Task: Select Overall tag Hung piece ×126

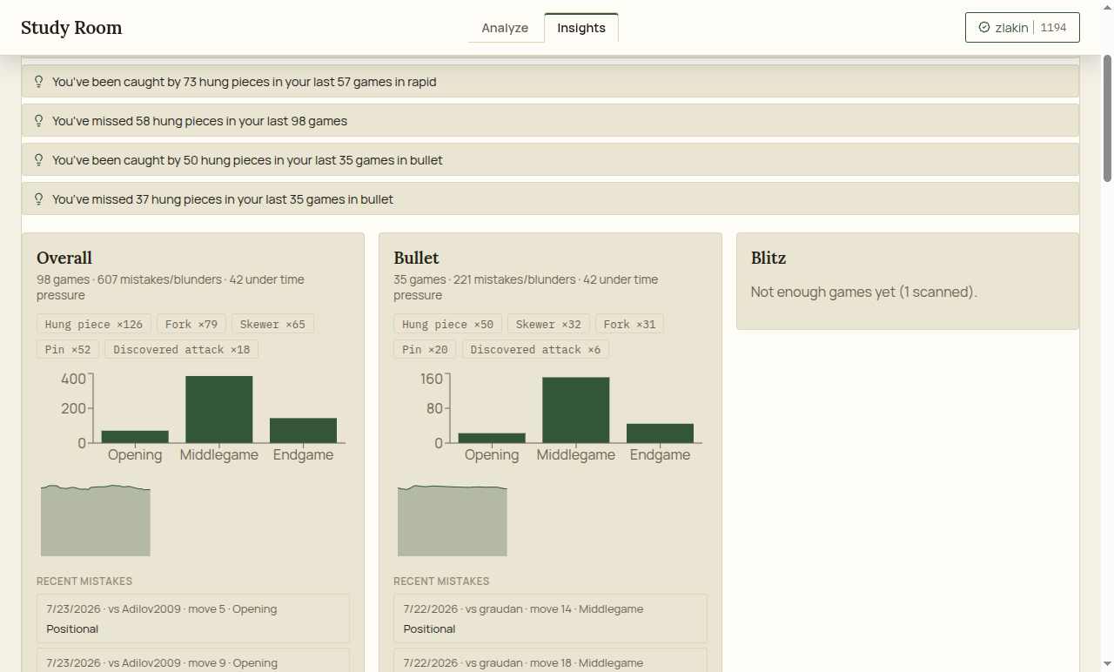Action: pos(94,324)
